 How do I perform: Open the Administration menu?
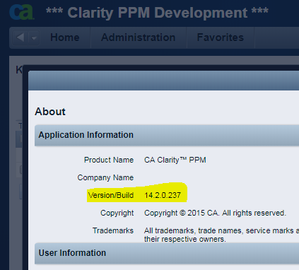(139, 37)
